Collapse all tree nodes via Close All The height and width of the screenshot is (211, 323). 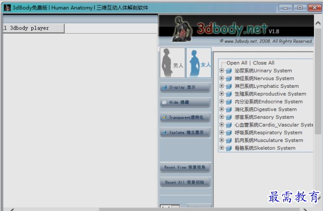(x=263, y=63)
